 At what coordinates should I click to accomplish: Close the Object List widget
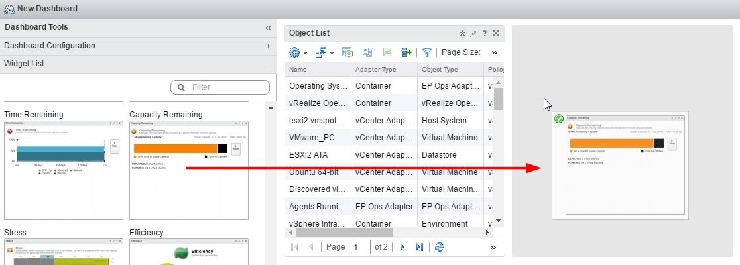495,33
